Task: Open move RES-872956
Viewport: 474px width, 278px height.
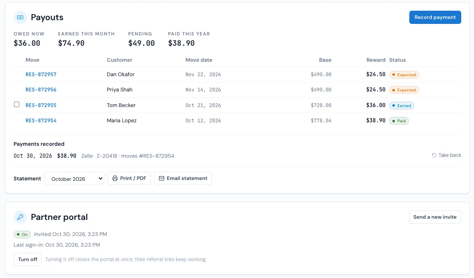Action: [41, 90]
